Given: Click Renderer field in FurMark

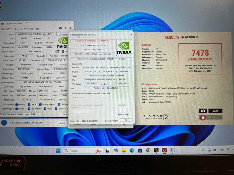Looking at the screenshot, I should pyautogui.click(x=106, y=67).
